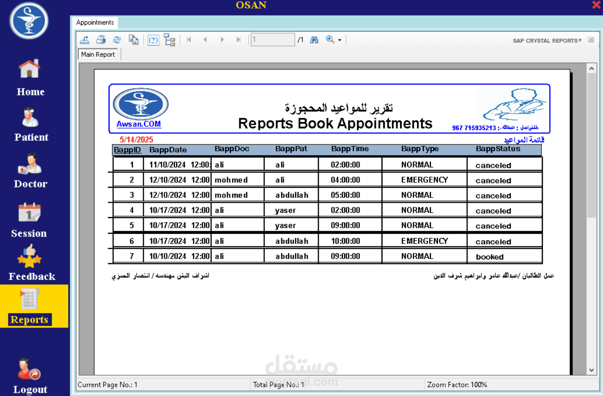
Task: Click patient 'abdullah' in row 7
Action: pyautogui.click(x=292, y=256)
